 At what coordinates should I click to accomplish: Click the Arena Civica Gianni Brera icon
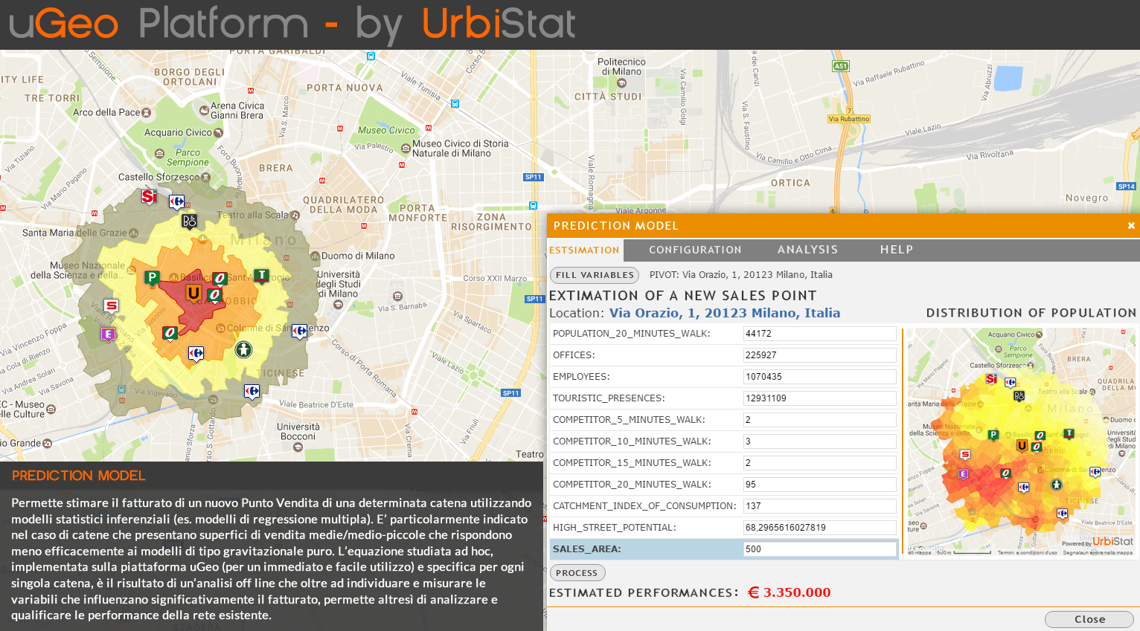click(x=204, y=110)
